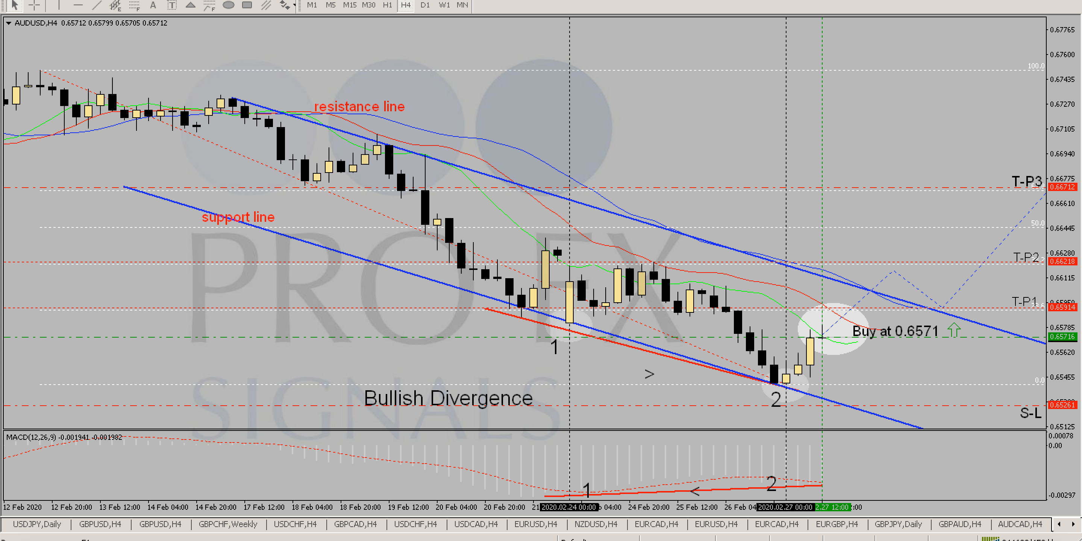Toggle the D1 timeframe button

click(x=425, y=5)
